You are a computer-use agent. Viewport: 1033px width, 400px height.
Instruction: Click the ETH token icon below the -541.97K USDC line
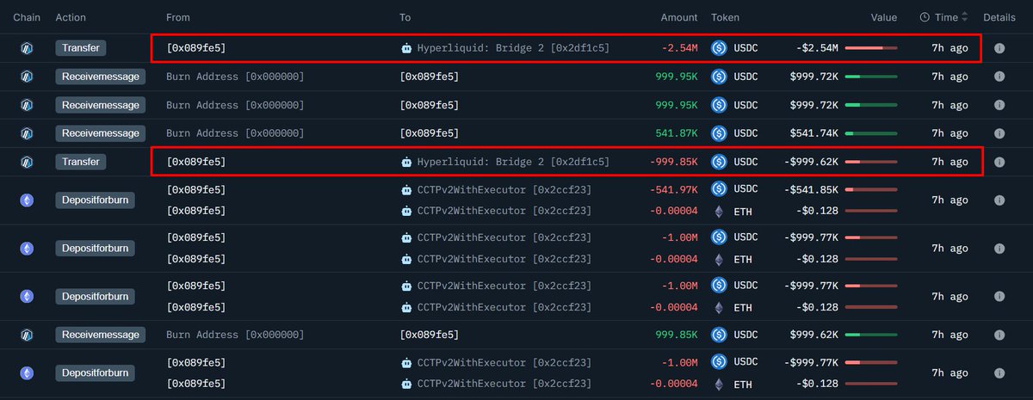719,211
